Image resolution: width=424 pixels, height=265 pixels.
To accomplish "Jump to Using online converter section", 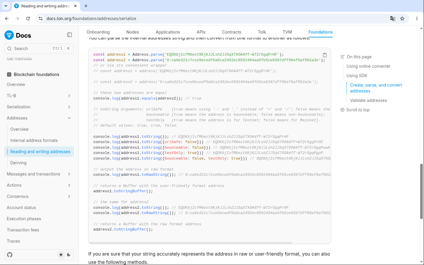I will tap(368, 66).
